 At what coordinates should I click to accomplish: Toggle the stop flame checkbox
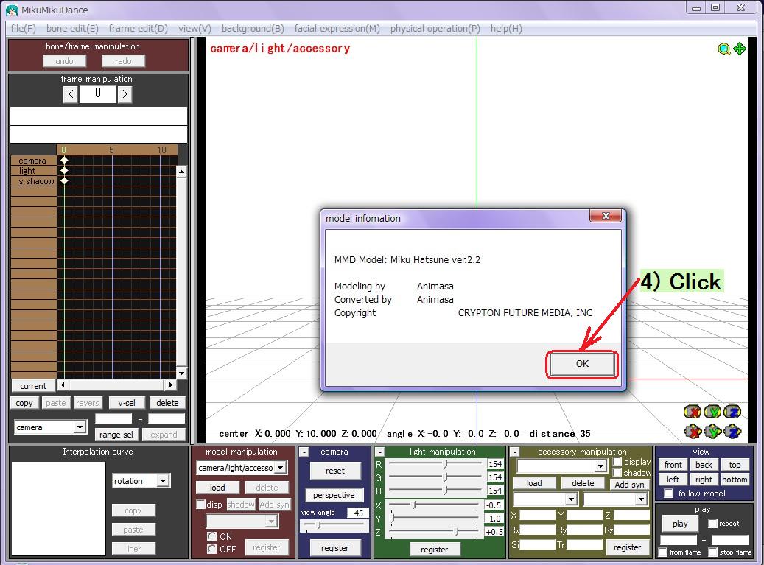(713, 552)
